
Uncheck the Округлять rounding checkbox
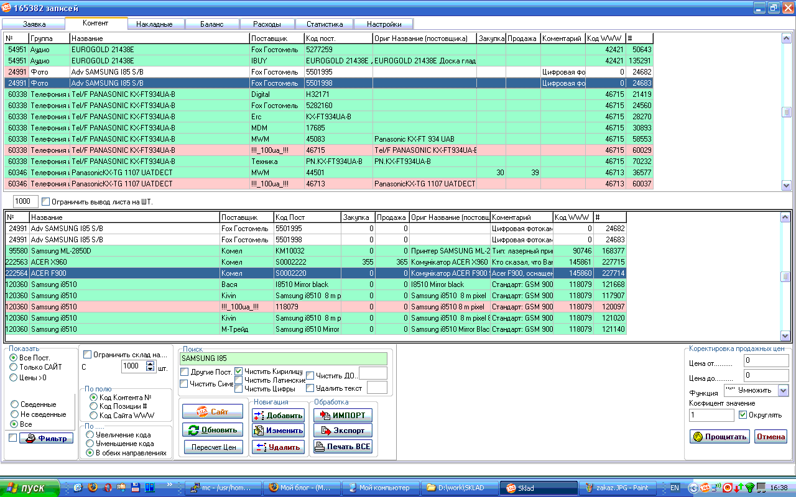[x=743, y=415]
